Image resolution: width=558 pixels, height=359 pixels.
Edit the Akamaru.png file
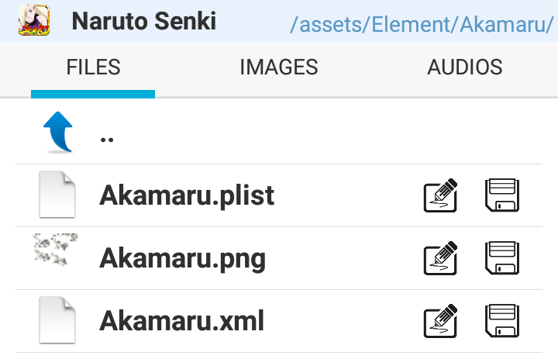tap(440, 258)
